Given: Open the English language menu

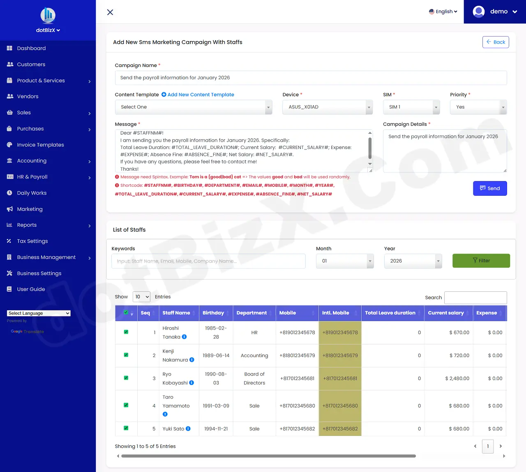Looking at the screenshot, I should (x=443, y=11).
